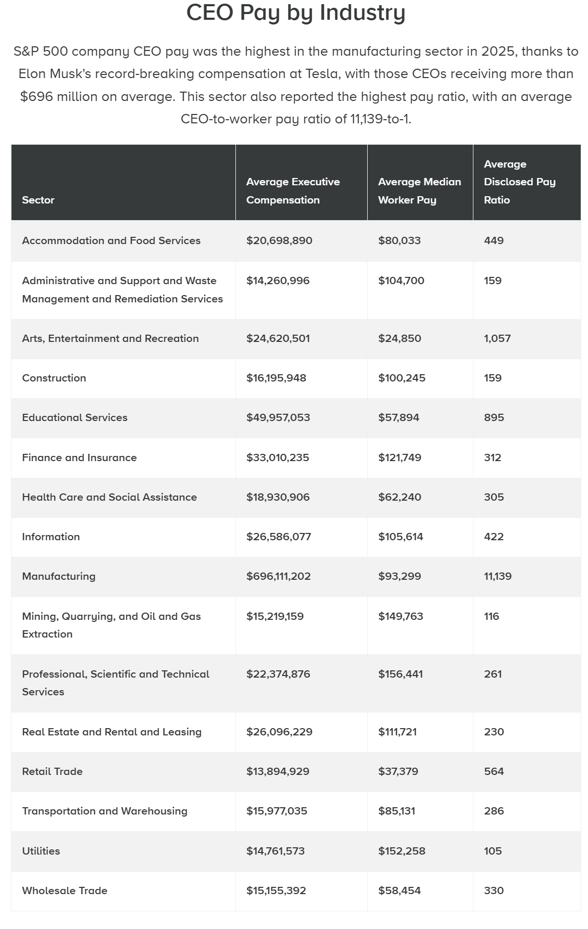Click the Arts, Entertainment and Recreation label
588x929 pixels.
click(x=110, y=339)
